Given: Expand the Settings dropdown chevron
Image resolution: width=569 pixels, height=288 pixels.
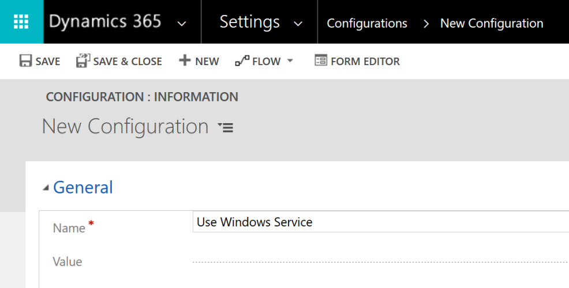Looking at the screenshot, I should click(x=298, y=24).
